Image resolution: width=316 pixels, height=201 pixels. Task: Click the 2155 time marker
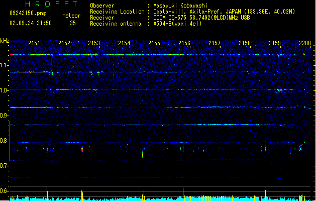[154, 43]
